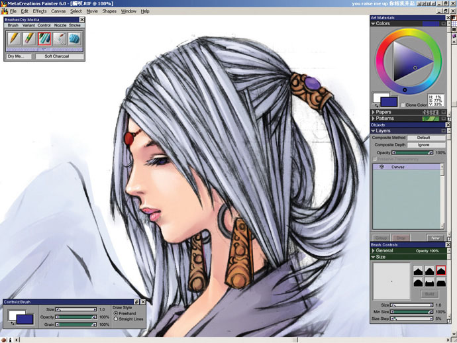The height and width of the screenshot is (343, 457).
Task: Click the H S V readout box
Action: (x=436, y=100)
